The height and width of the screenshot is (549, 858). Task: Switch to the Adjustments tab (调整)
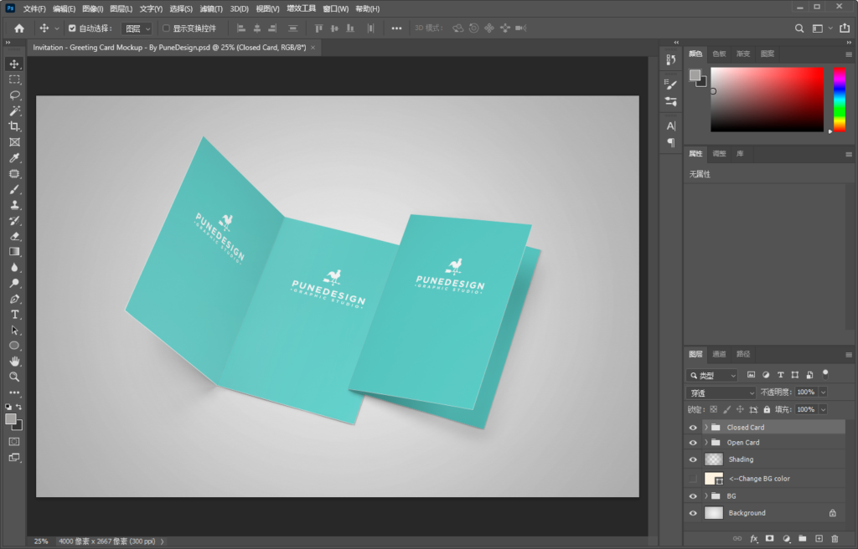719,154
